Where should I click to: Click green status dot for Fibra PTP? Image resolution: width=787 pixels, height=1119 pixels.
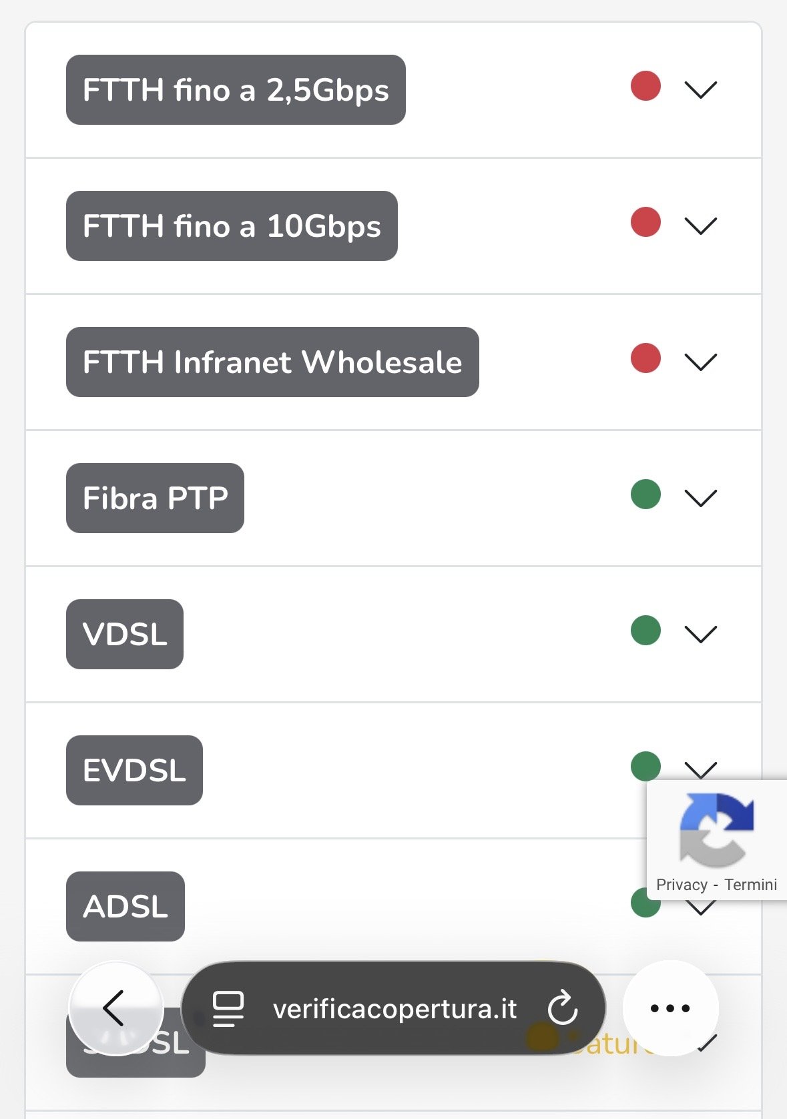pos(645,494)
